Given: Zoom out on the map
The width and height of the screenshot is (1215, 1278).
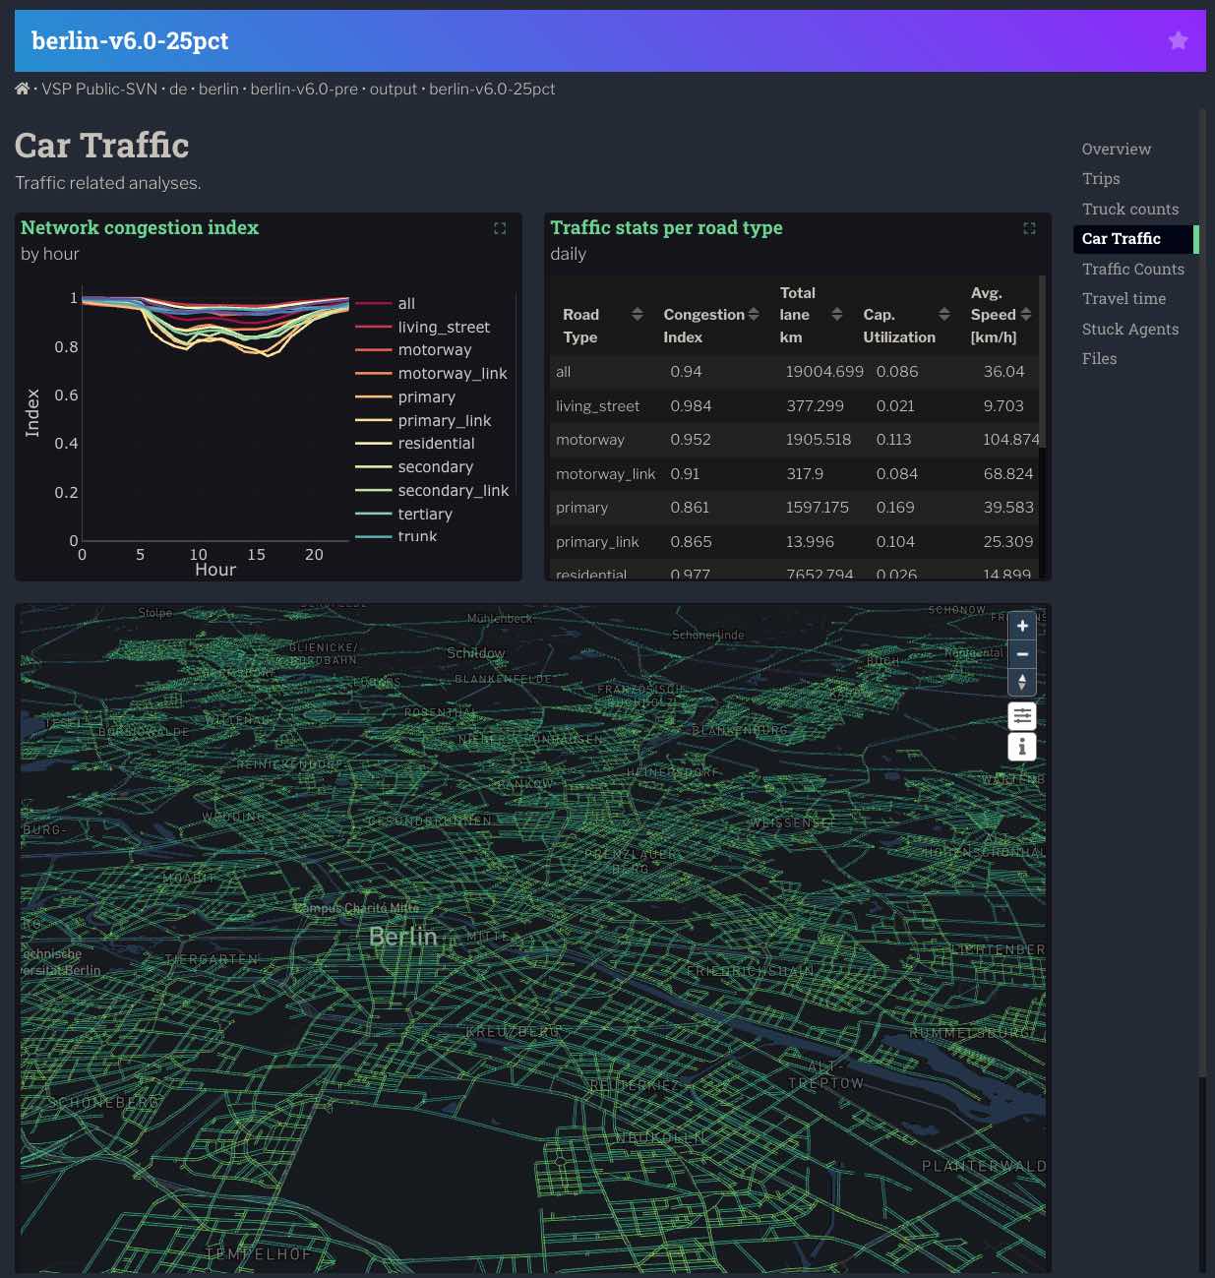Looking at the screenshot, I should point(1022,654).
